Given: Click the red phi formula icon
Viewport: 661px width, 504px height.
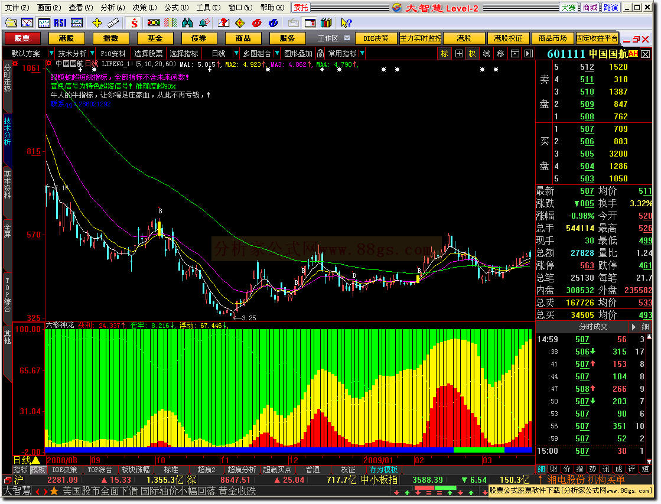Looking at the screenshot, I should [x=256, y=23].
